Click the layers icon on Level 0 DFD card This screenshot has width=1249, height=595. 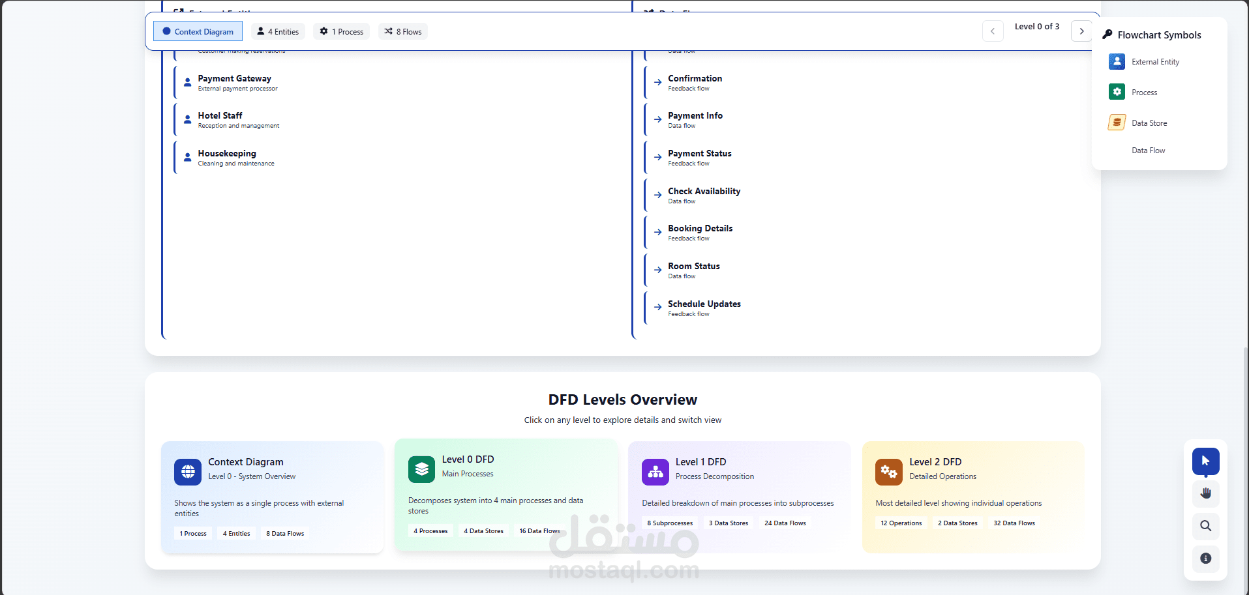coord(421,469)
